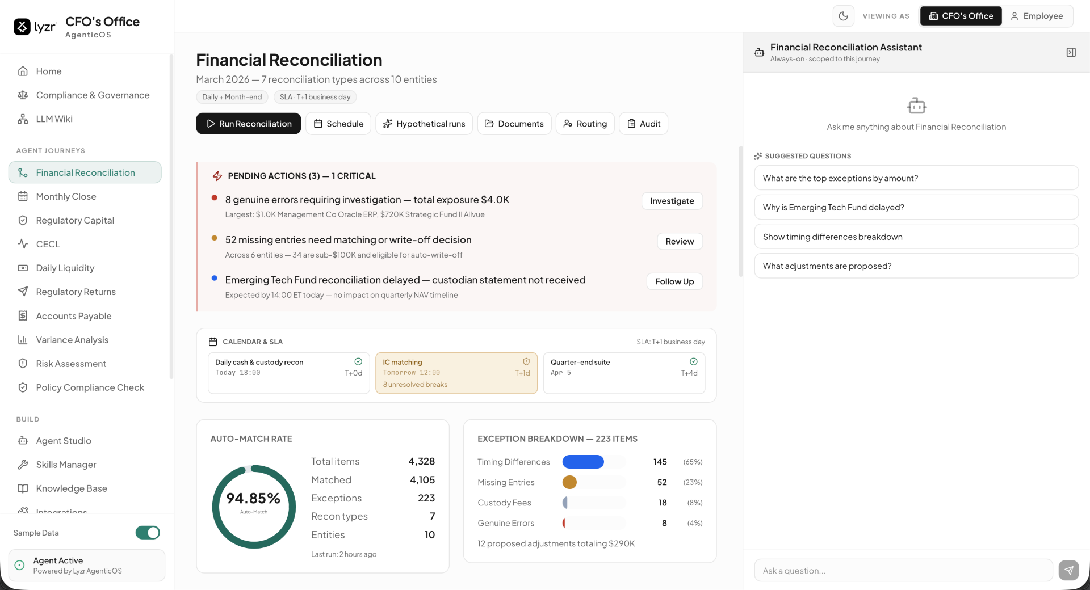Ask 'Show timing differences breakdown'
Screen dimensions: 1090x590
pos(916,237)
